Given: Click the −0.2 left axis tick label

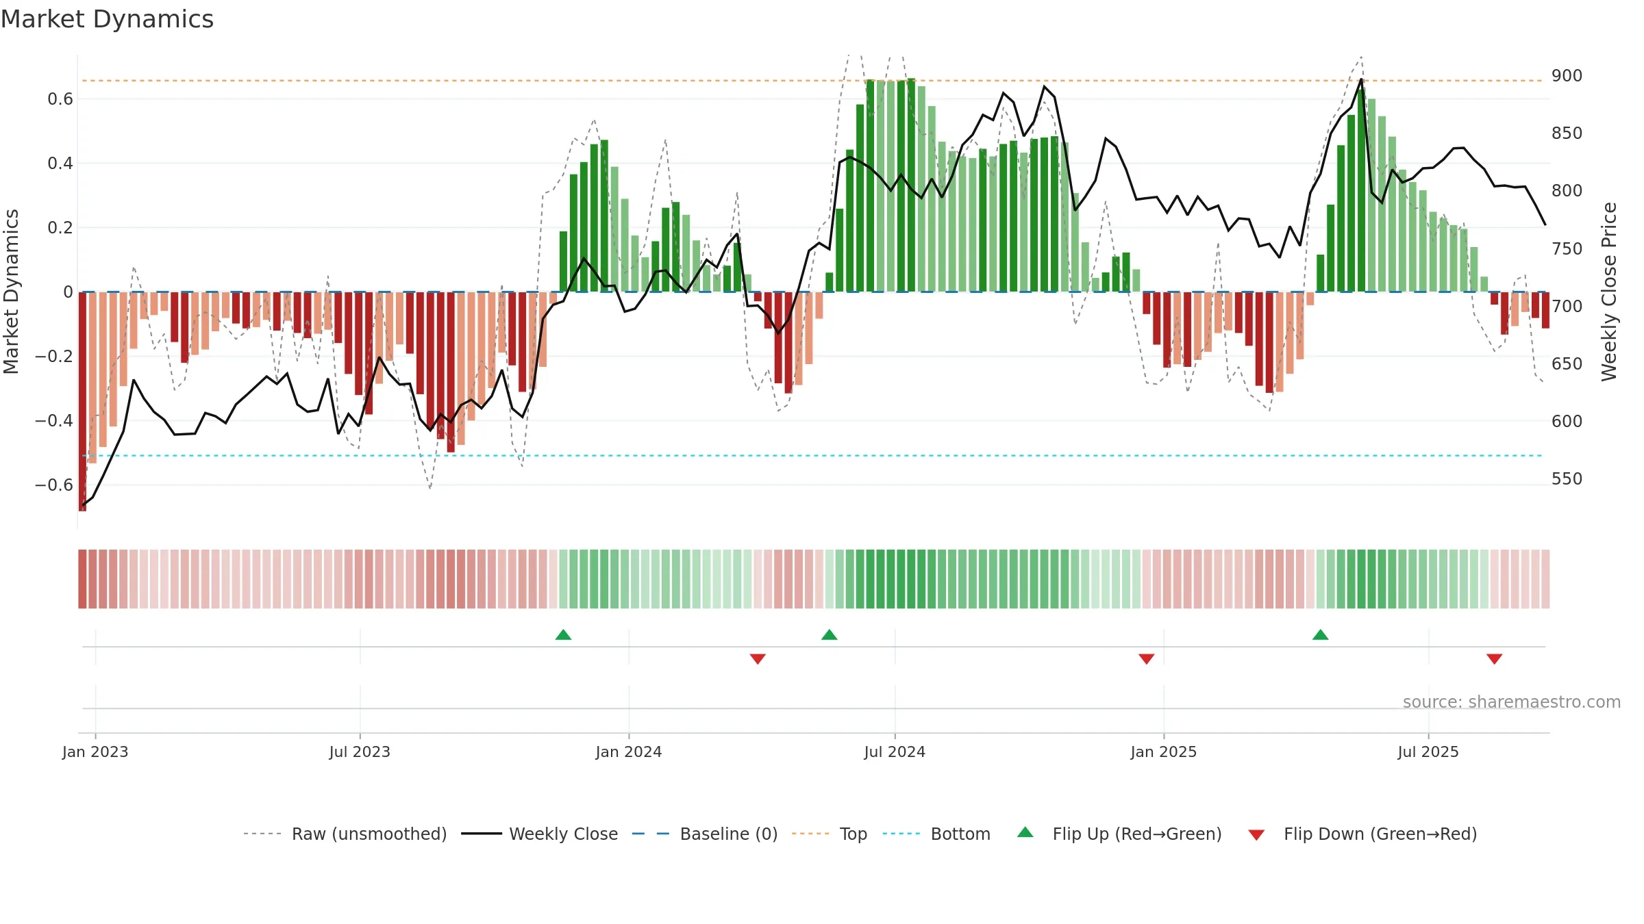Looking at the screenshot, I should (54, 357).
